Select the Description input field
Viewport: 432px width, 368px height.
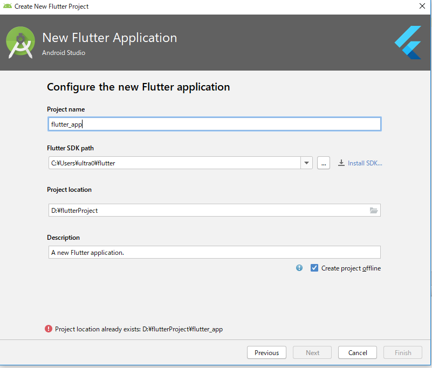(214, 252)
